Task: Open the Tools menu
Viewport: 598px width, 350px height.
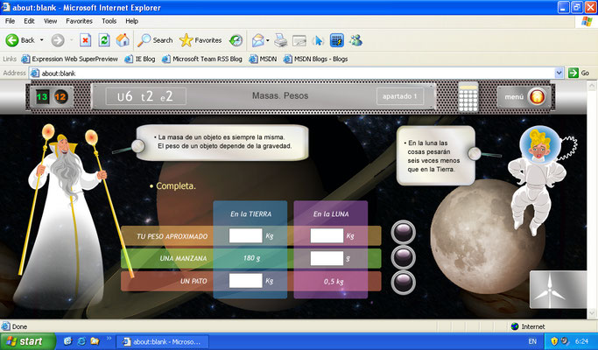Action: 109,21
